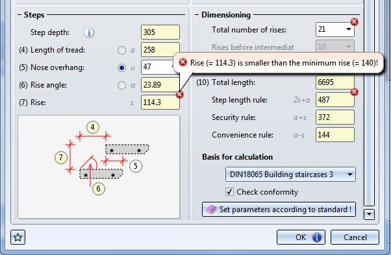Click the Cancel button
391x255 pixels.
tap(355, 237)
